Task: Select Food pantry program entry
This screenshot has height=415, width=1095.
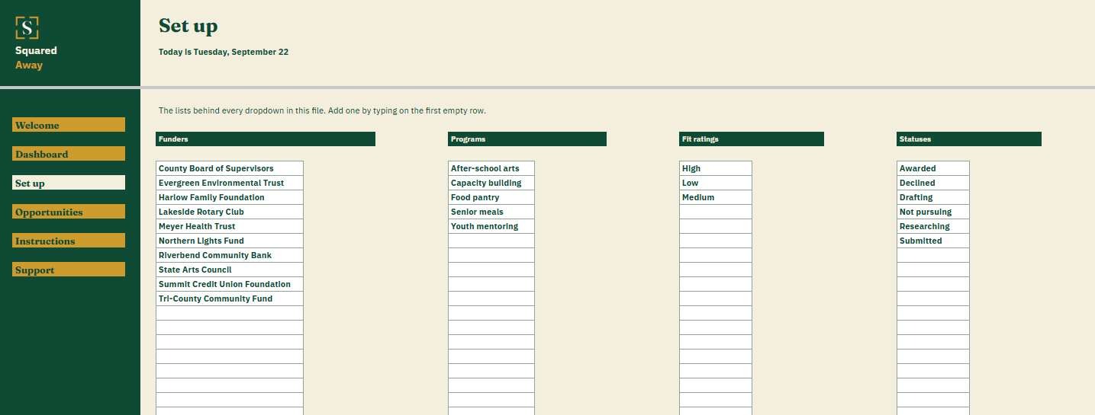Action: click(491, 197)
